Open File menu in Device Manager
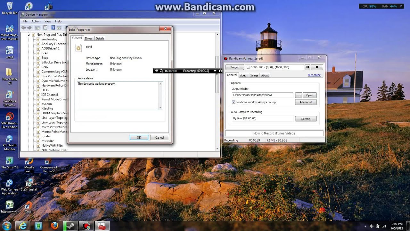This screenshot has width=410, height=231. tap(25, 21)
